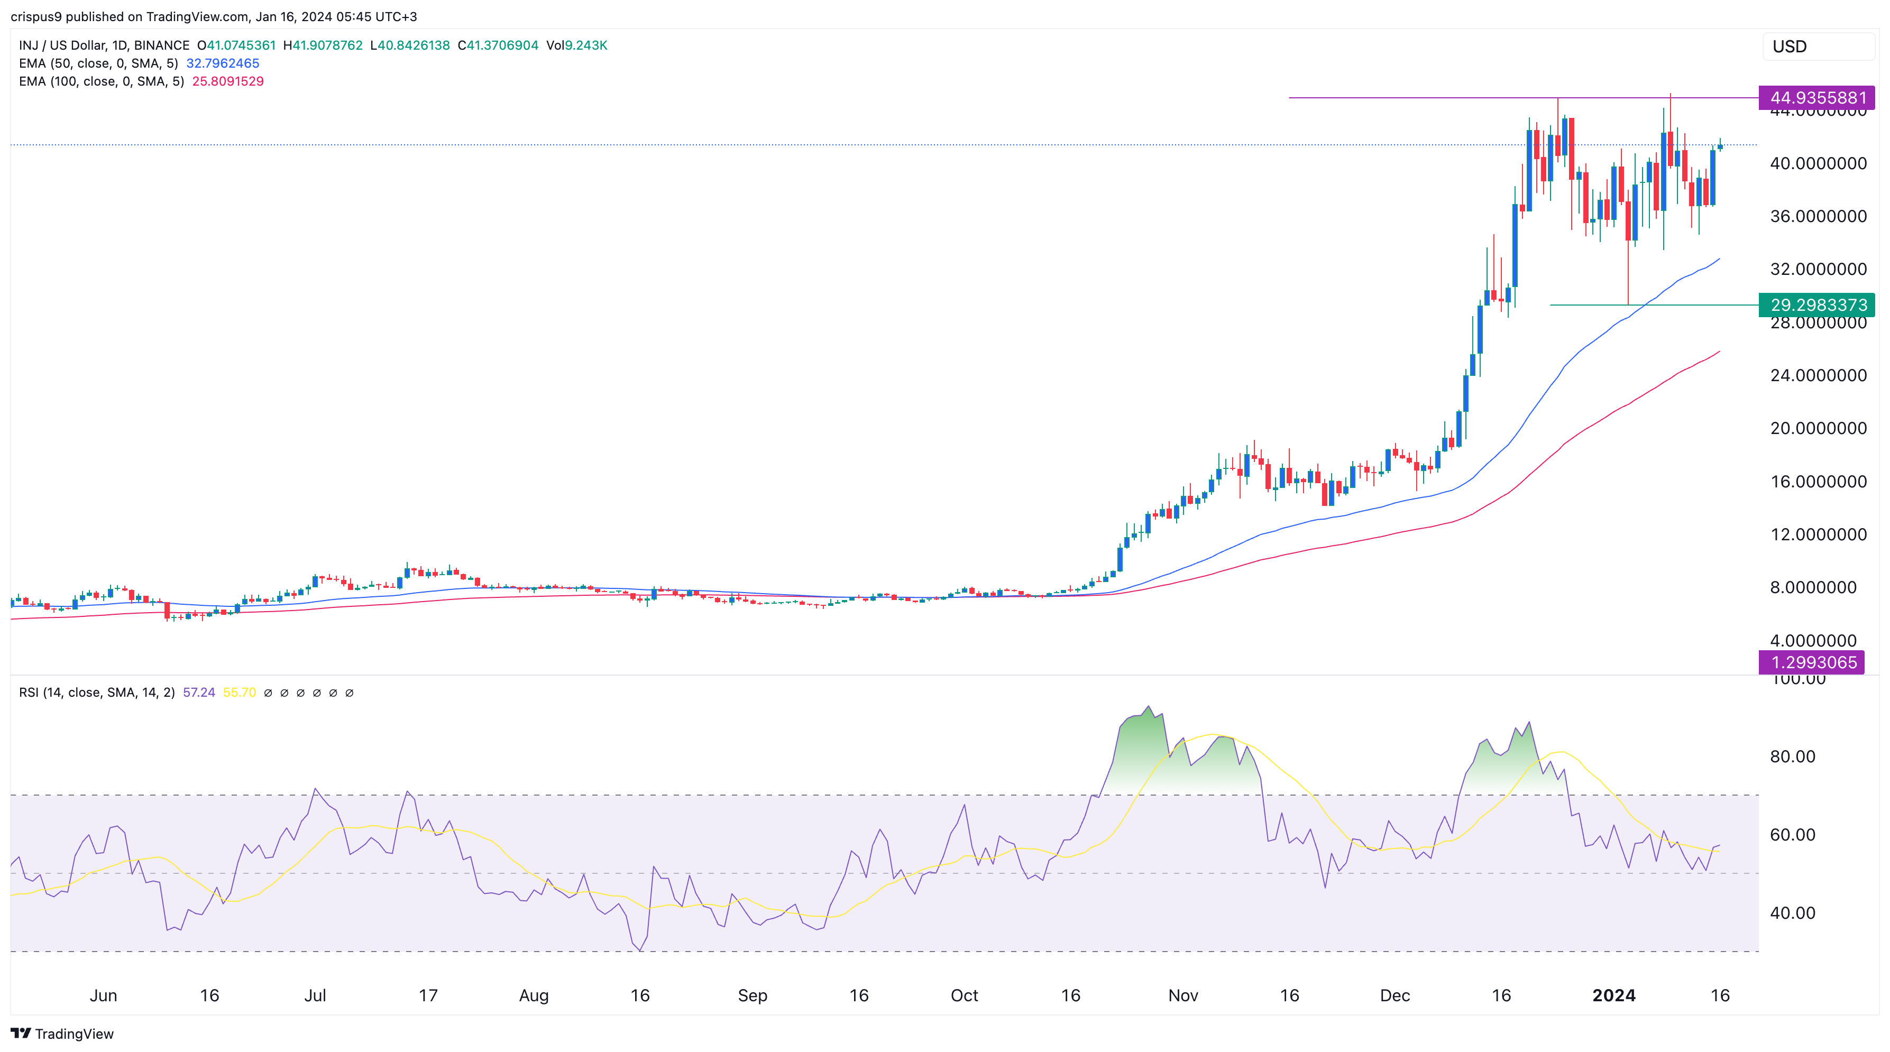This screenshot has height=1052, width=1890.
Task: Select the EMA (100, close) legend entry
Action: 100,82
